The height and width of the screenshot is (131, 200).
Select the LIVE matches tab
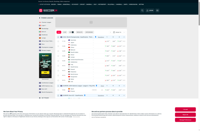pyautogui.click(x=65, y=32)
